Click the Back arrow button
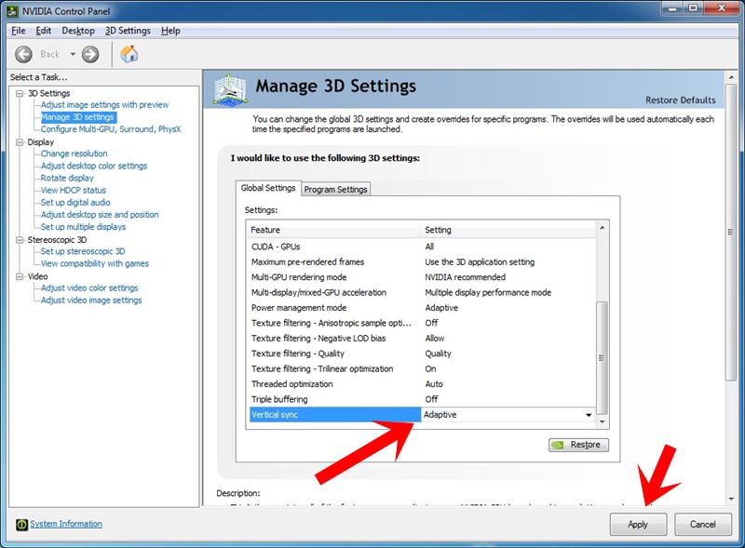The width and height of the screenshot is (745, 548). (24, 54)
